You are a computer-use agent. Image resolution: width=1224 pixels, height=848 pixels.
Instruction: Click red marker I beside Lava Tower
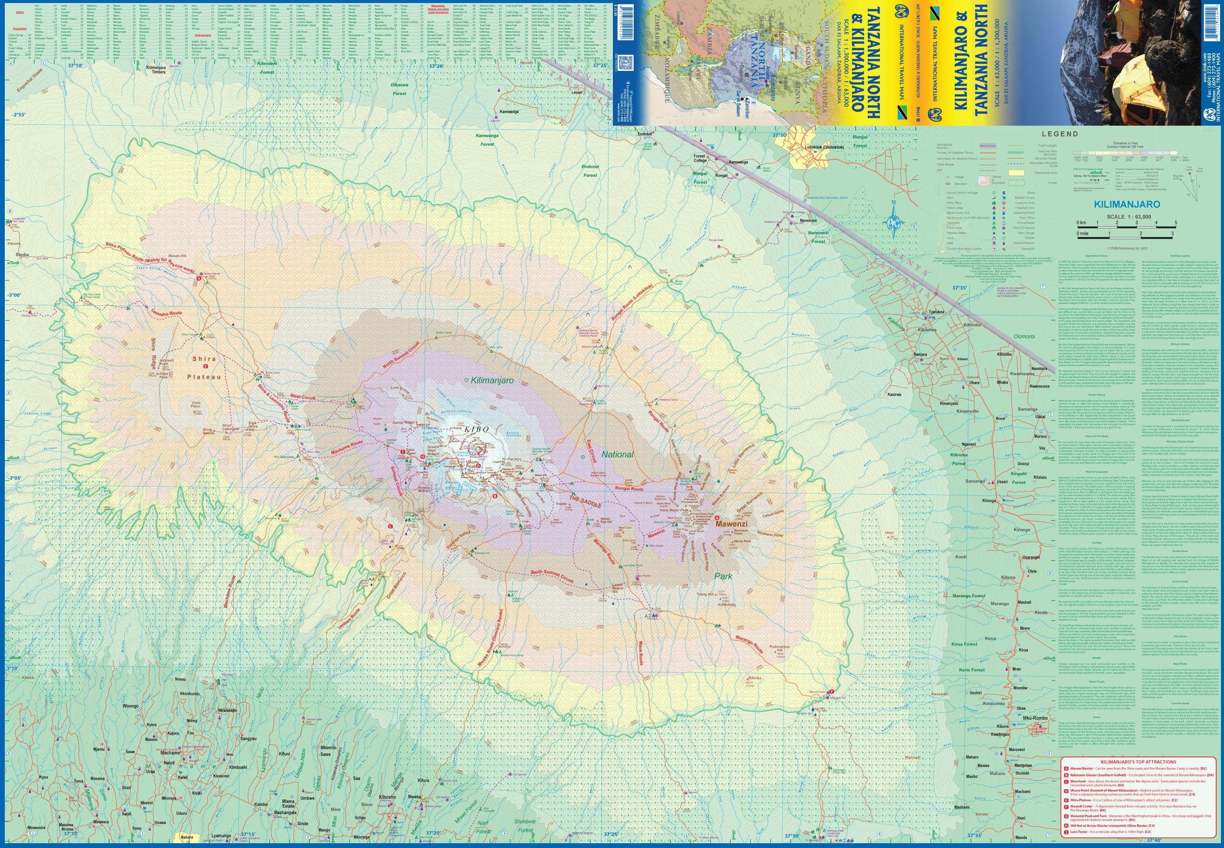403,452
